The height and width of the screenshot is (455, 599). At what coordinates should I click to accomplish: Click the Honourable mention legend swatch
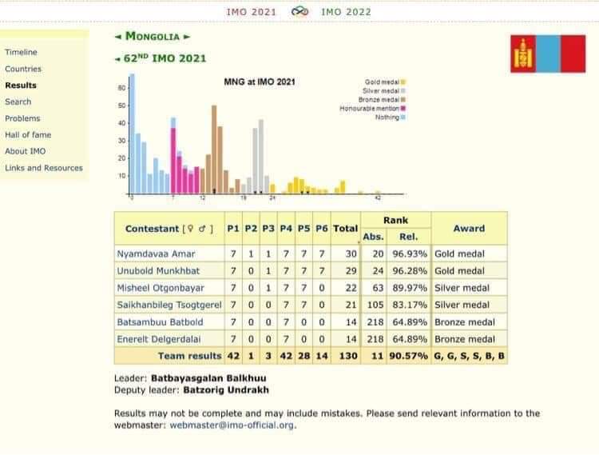point(403,108)
